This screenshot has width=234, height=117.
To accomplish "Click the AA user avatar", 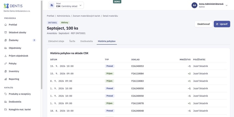I will pyautogui.click(x=194, y=5).
